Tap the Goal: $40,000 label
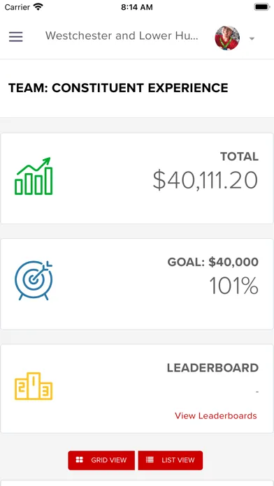 [x=213, y=263]
